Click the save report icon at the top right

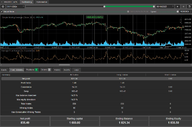[189, 7]
